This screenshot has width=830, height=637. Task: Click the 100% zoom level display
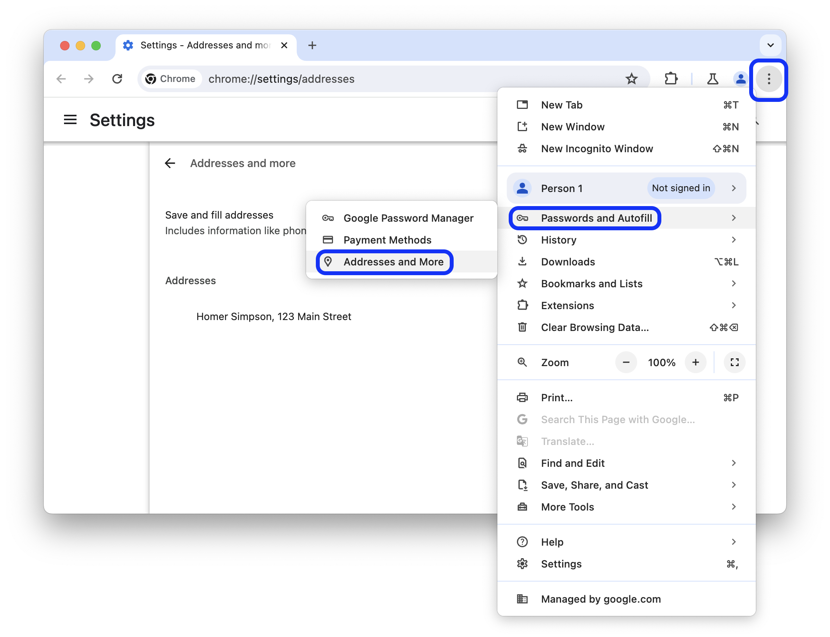point(661,363)
